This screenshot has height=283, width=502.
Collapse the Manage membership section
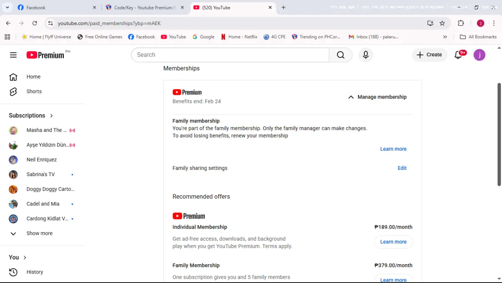(377, 97)
